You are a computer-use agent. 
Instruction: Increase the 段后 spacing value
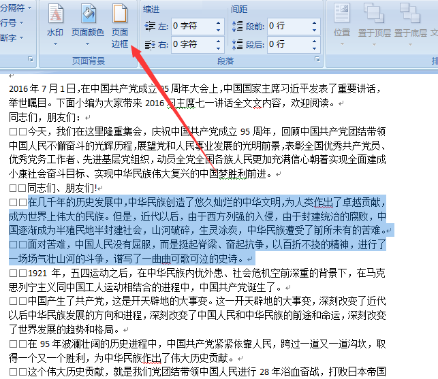pos(314,41)
